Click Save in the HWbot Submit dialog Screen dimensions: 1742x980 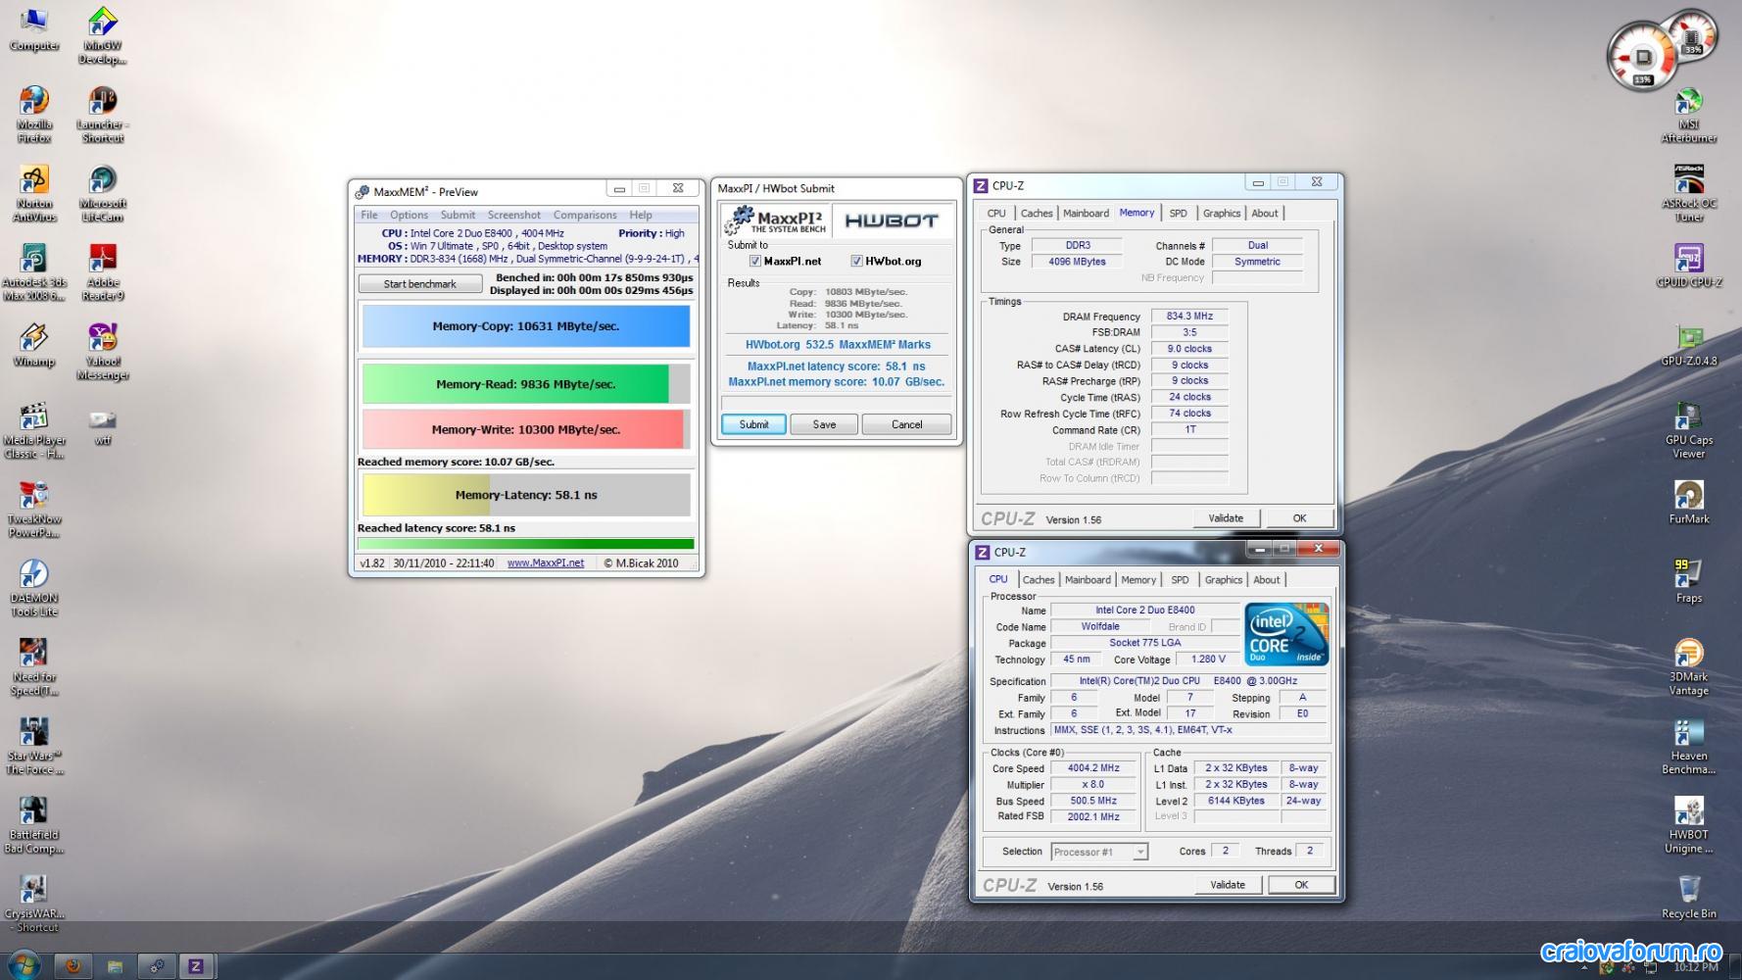click(x=825, y=424)
